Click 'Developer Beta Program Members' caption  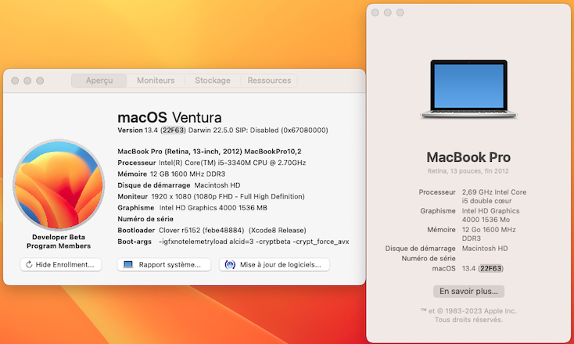59,242
